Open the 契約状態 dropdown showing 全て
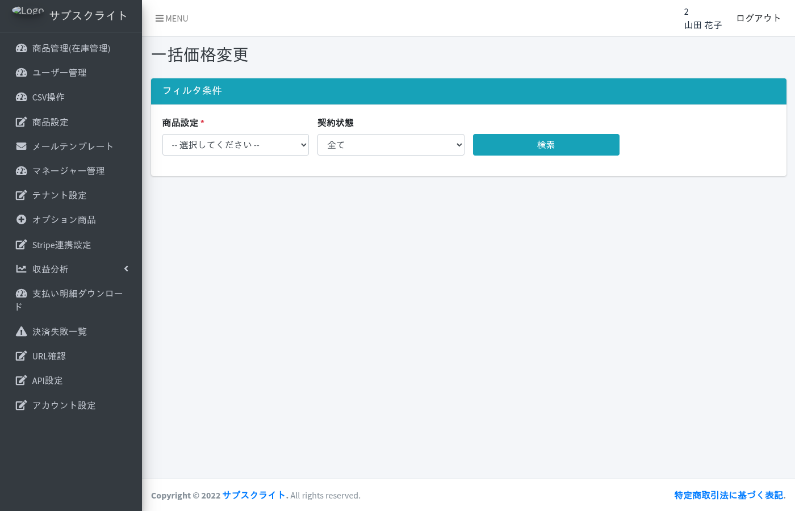Image resolution: width=795 pixels, height=511 pixels. coord(391,145)
